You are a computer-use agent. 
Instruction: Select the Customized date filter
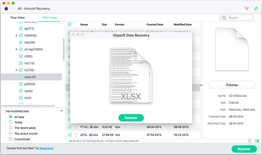point(10,139)
